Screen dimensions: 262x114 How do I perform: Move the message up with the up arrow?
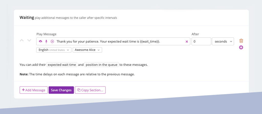pos(22,41)
